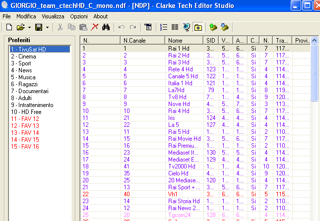Open the About menu

point(100,16)
